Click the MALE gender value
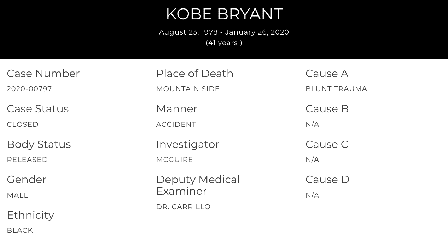This screenshot has width=448, height=237. pos(18,195)
